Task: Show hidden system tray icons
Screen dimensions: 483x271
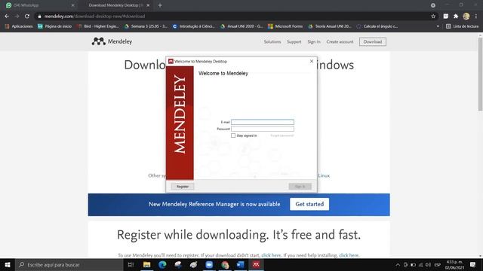Action: [x=398, y=264]
